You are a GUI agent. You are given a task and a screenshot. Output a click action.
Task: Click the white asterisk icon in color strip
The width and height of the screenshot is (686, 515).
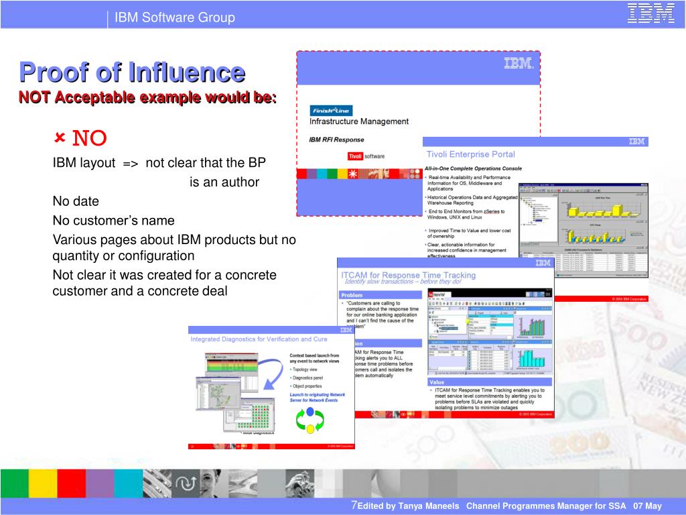352,174
